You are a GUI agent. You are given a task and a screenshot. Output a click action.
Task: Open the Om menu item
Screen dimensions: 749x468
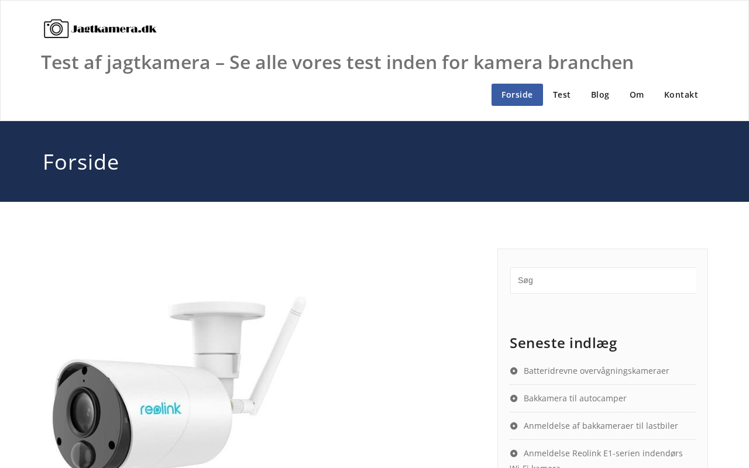[637, 95]
